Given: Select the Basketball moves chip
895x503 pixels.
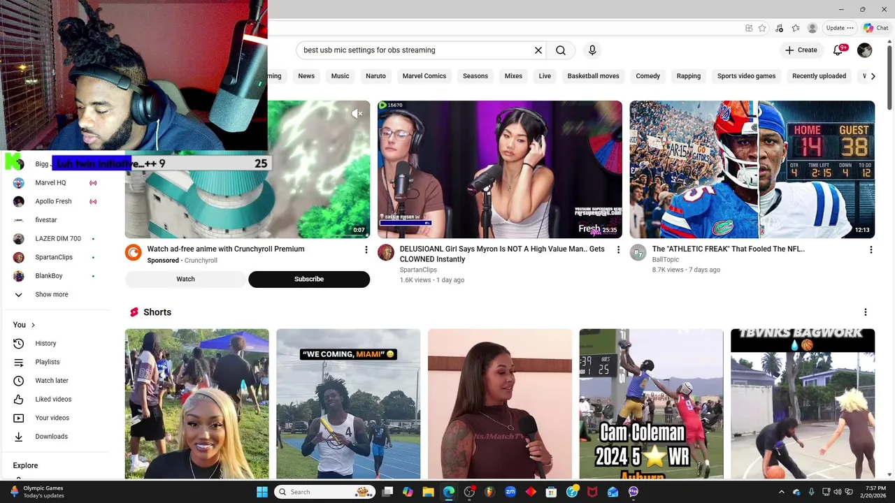Looking at the screenshot, I should [x=593, y=76].
